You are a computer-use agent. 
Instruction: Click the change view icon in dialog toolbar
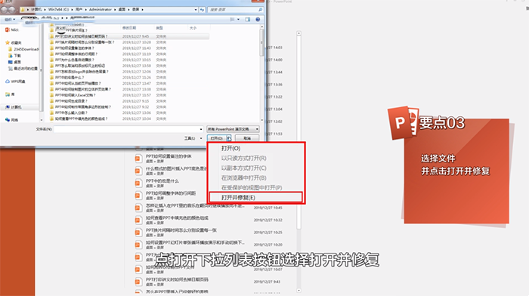point(232,20)
